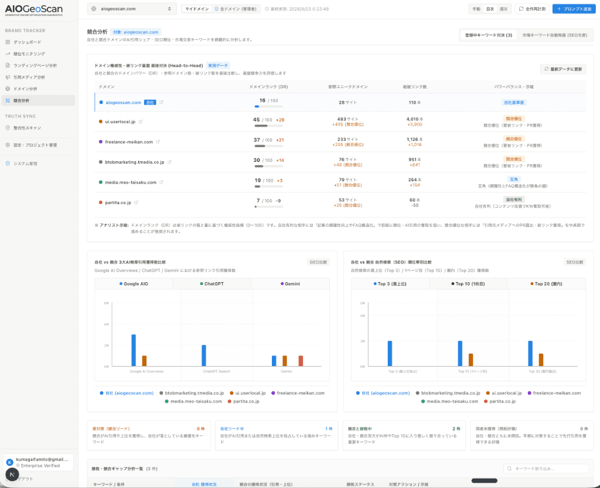Select Top 10 (1枚目) chart tab
Image resolution: width=600 pixels, height=488 pixels.
pyautogui.click(x=468, y=284)
